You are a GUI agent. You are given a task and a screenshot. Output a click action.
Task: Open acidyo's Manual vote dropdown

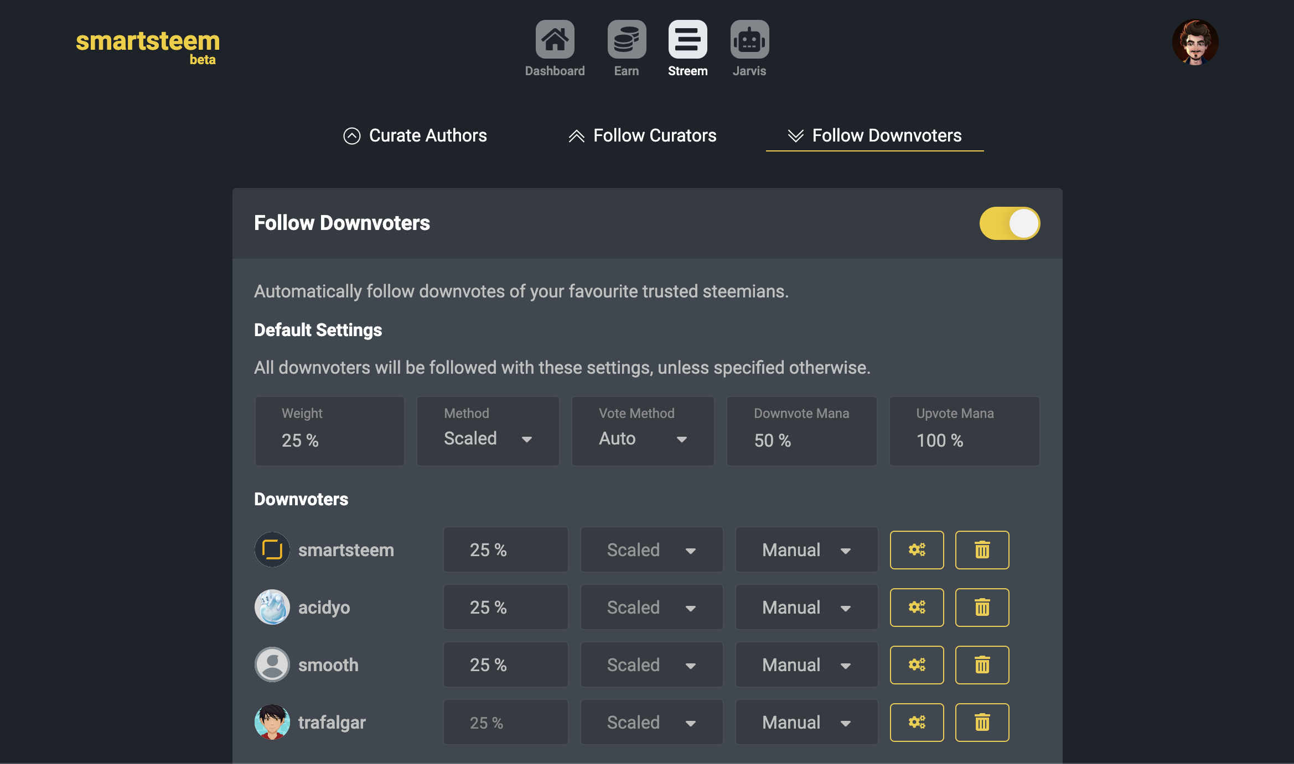[806, 607]
